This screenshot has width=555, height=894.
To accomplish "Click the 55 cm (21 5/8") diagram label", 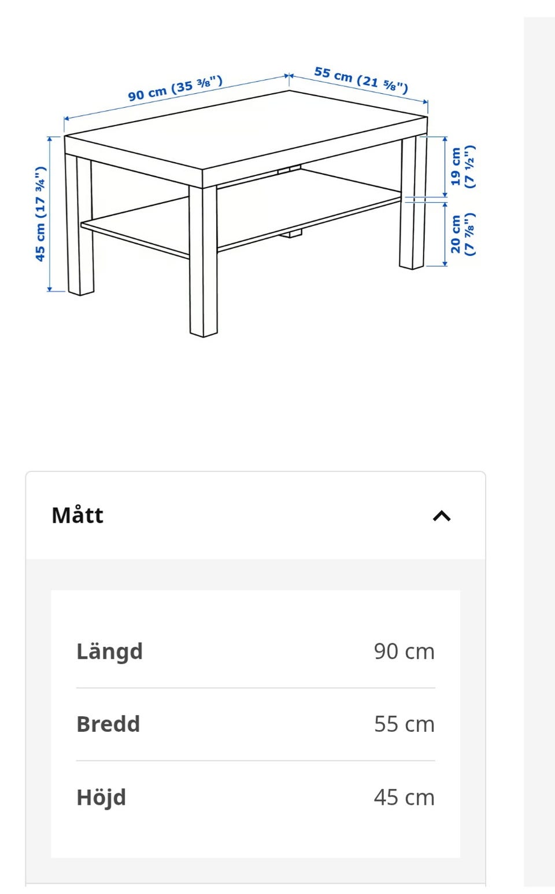I will point(361,80).
